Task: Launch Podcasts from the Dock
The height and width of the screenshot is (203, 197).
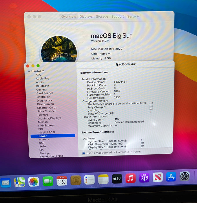Action: [x=144, y=177]
